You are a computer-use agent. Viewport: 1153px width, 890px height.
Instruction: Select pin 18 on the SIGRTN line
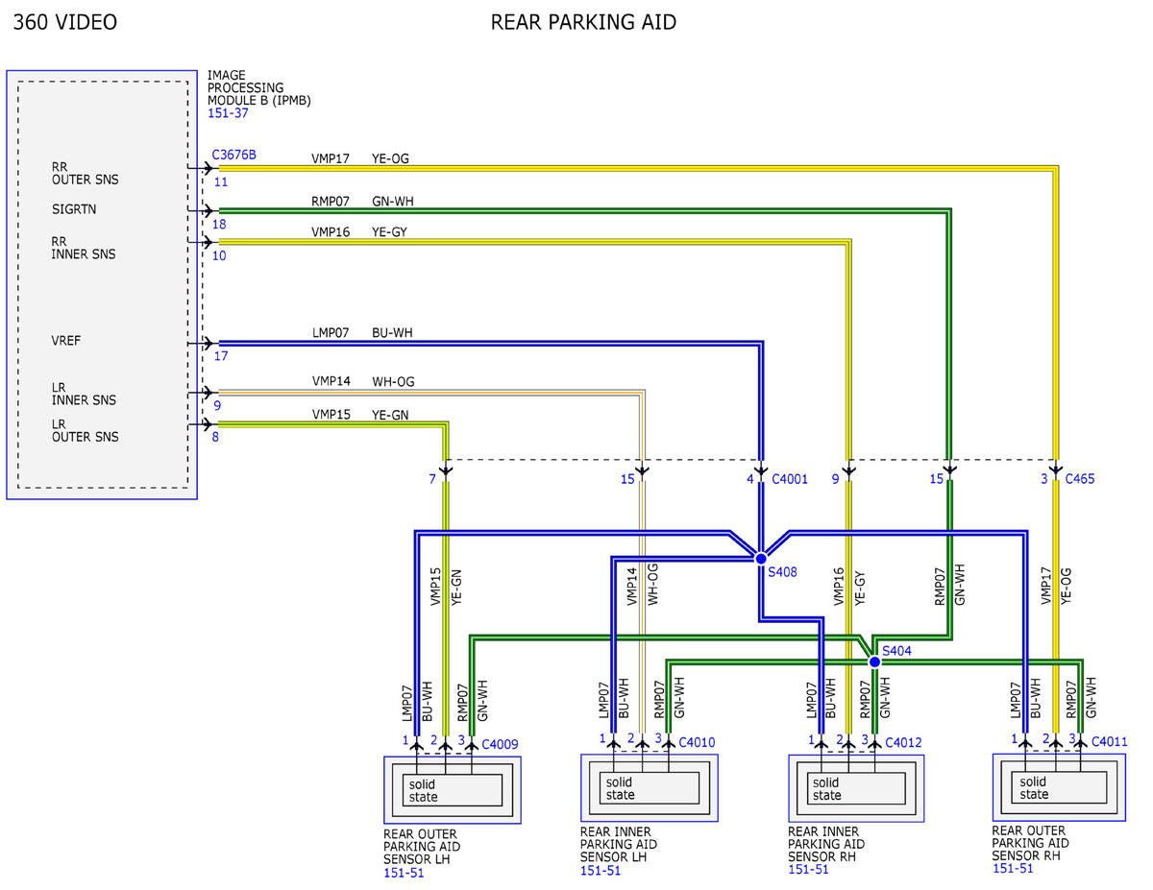pos(221,224)
